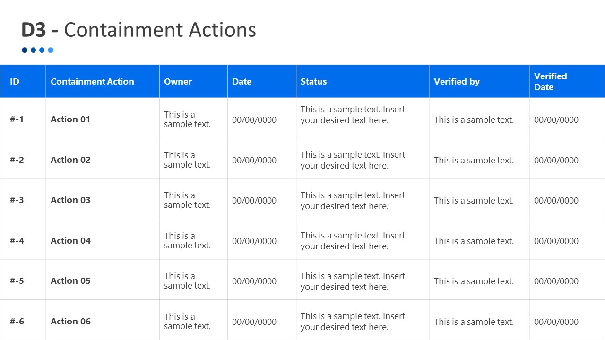Click the bold D3 title text
Viewport: 605px width, 340px height.
[x=34, y=30]
